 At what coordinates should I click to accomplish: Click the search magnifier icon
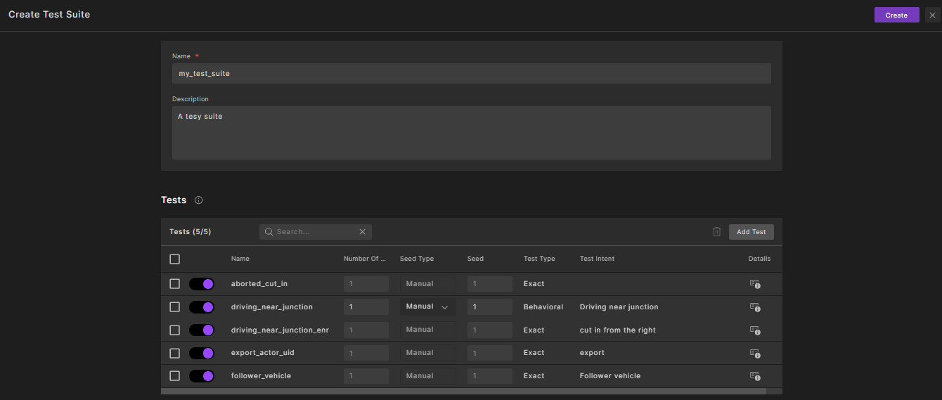tap(269, 232)
